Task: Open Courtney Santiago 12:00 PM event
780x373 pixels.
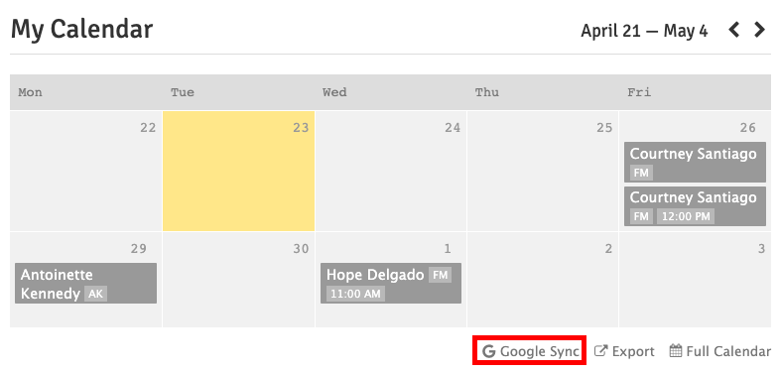Action: [x=695, y=206]
